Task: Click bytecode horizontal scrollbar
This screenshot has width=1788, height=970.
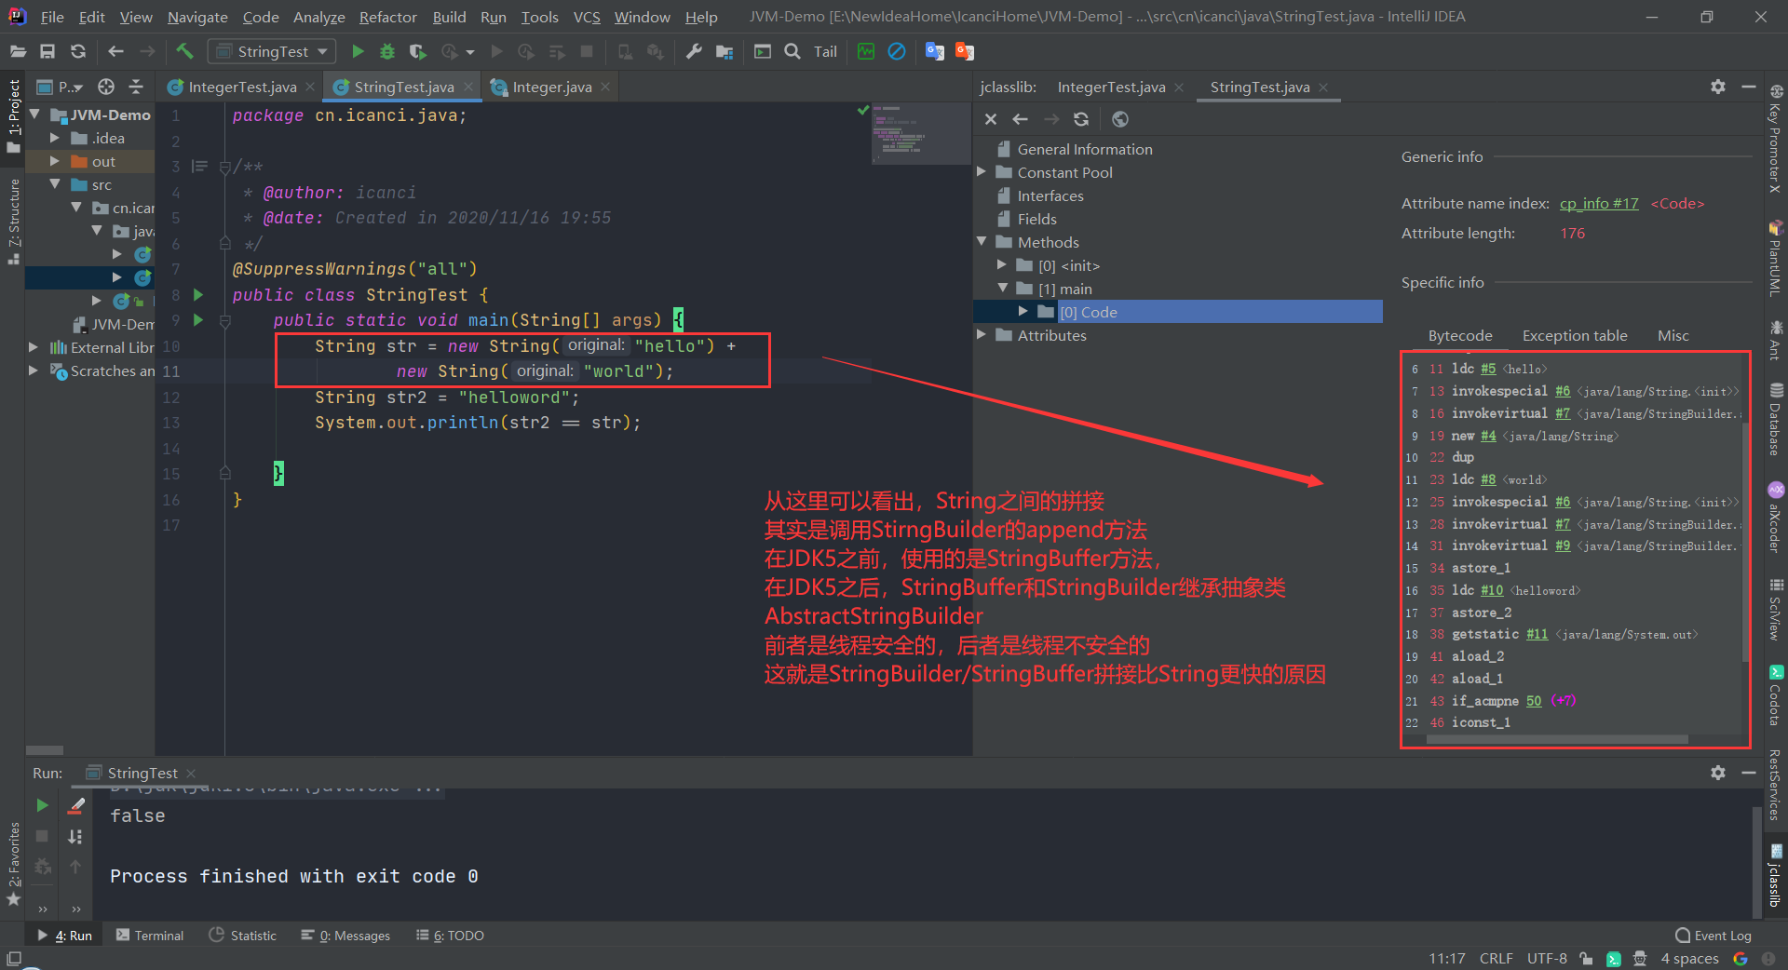Action: click(1557, 740)
